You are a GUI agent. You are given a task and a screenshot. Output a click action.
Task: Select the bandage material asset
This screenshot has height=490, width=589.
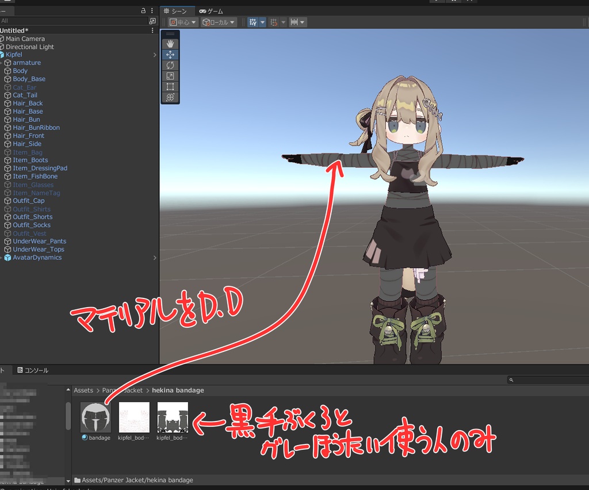[x=96, y=421]
